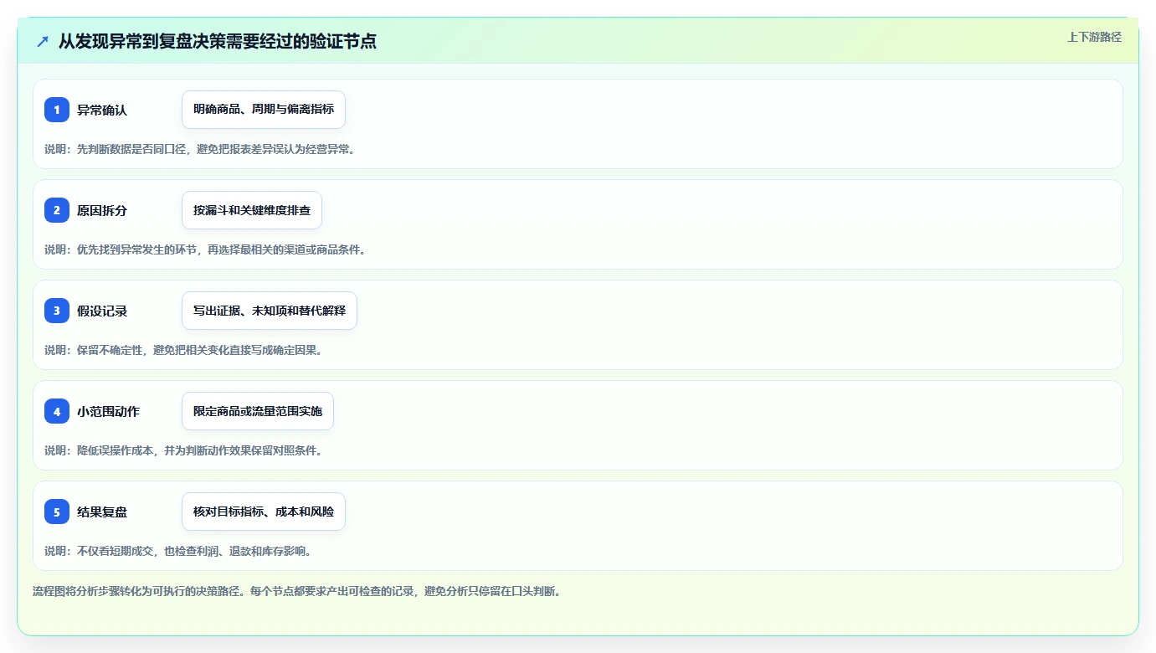Click the note starting 说明：不仅看短期成交
Viewport: 1156px width, 653px height.
(178, 551)
